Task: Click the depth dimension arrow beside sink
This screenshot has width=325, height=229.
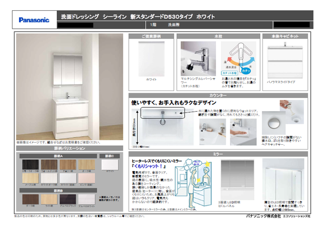Action: 137,127
